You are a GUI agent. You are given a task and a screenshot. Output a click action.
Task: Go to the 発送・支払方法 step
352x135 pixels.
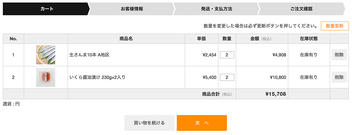pyautogui.click(x=217, y=9)
